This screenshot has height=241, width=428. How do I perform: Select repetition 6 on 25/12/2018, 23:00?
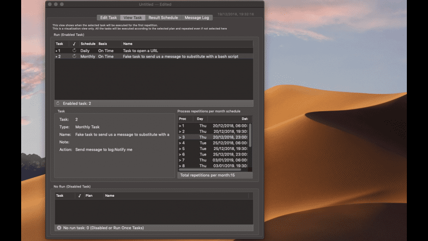tap(213, 154)
